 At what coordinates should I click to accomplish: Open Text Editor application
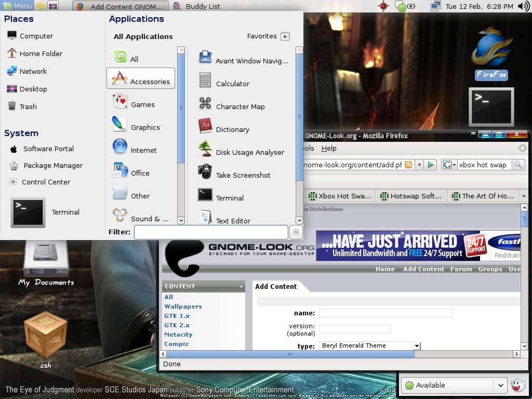point(224,218)
